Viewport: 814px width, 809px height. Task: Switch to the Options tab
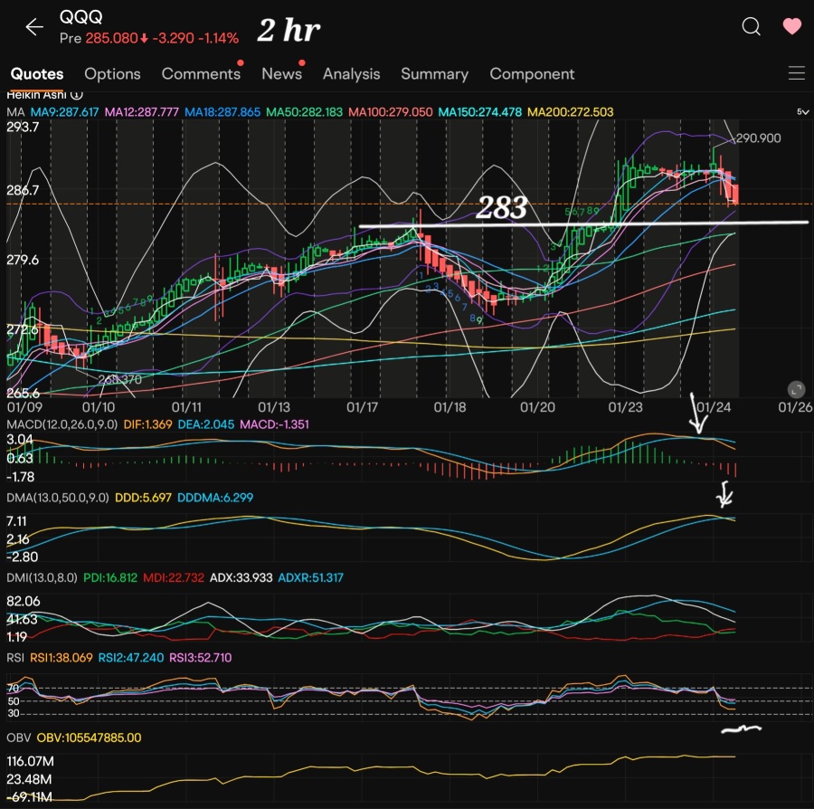(x=112, y=73)
